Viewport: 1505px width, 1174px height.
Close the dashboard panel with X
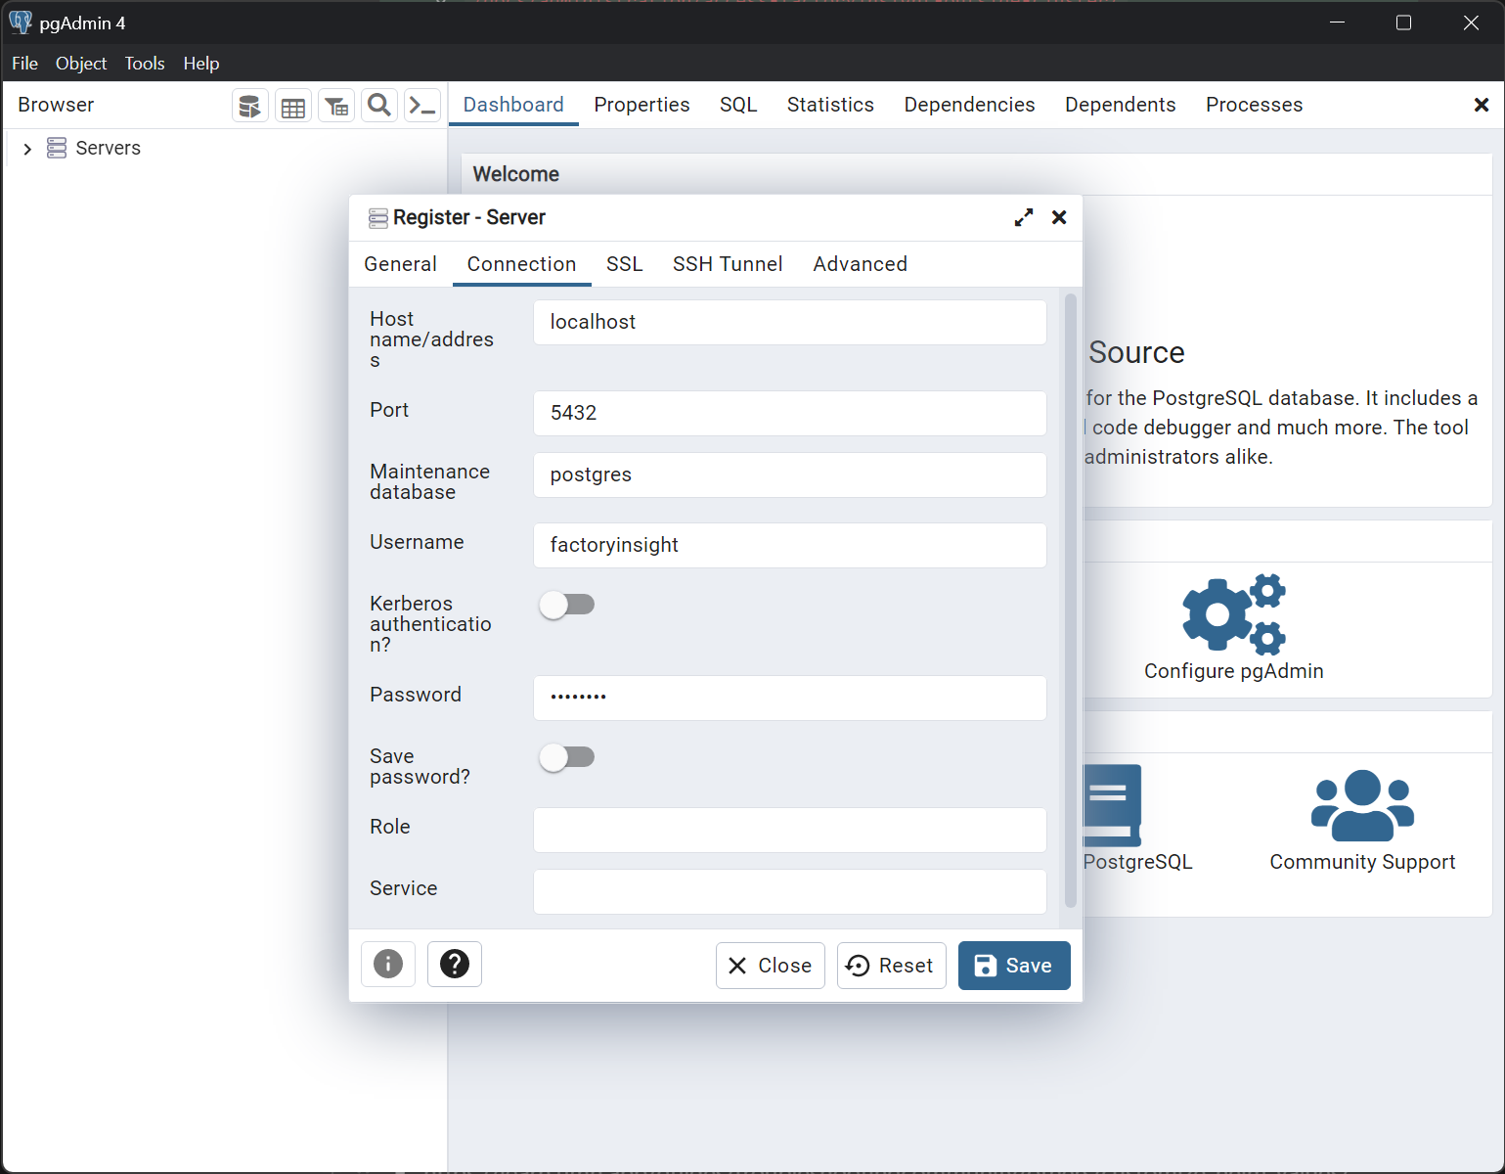click(x=1482, y=105)
